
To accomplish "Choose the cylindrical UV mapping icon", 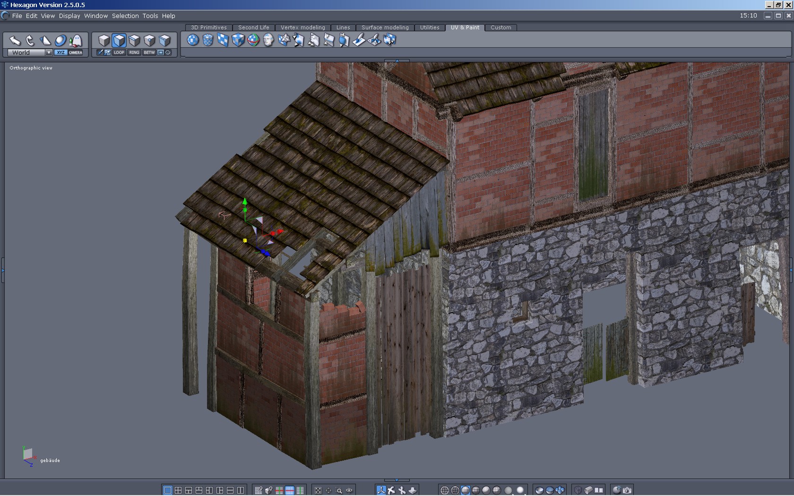I will coord(208,40).
